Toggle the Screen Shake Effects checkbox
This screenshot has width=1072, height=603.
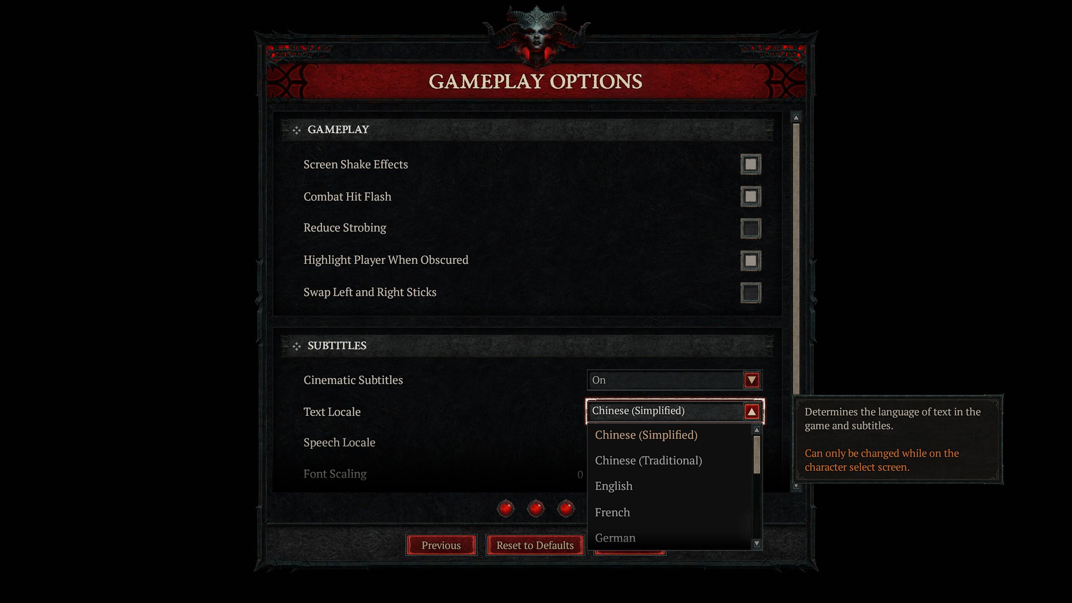pyautogui.click(x=750, y=164)
